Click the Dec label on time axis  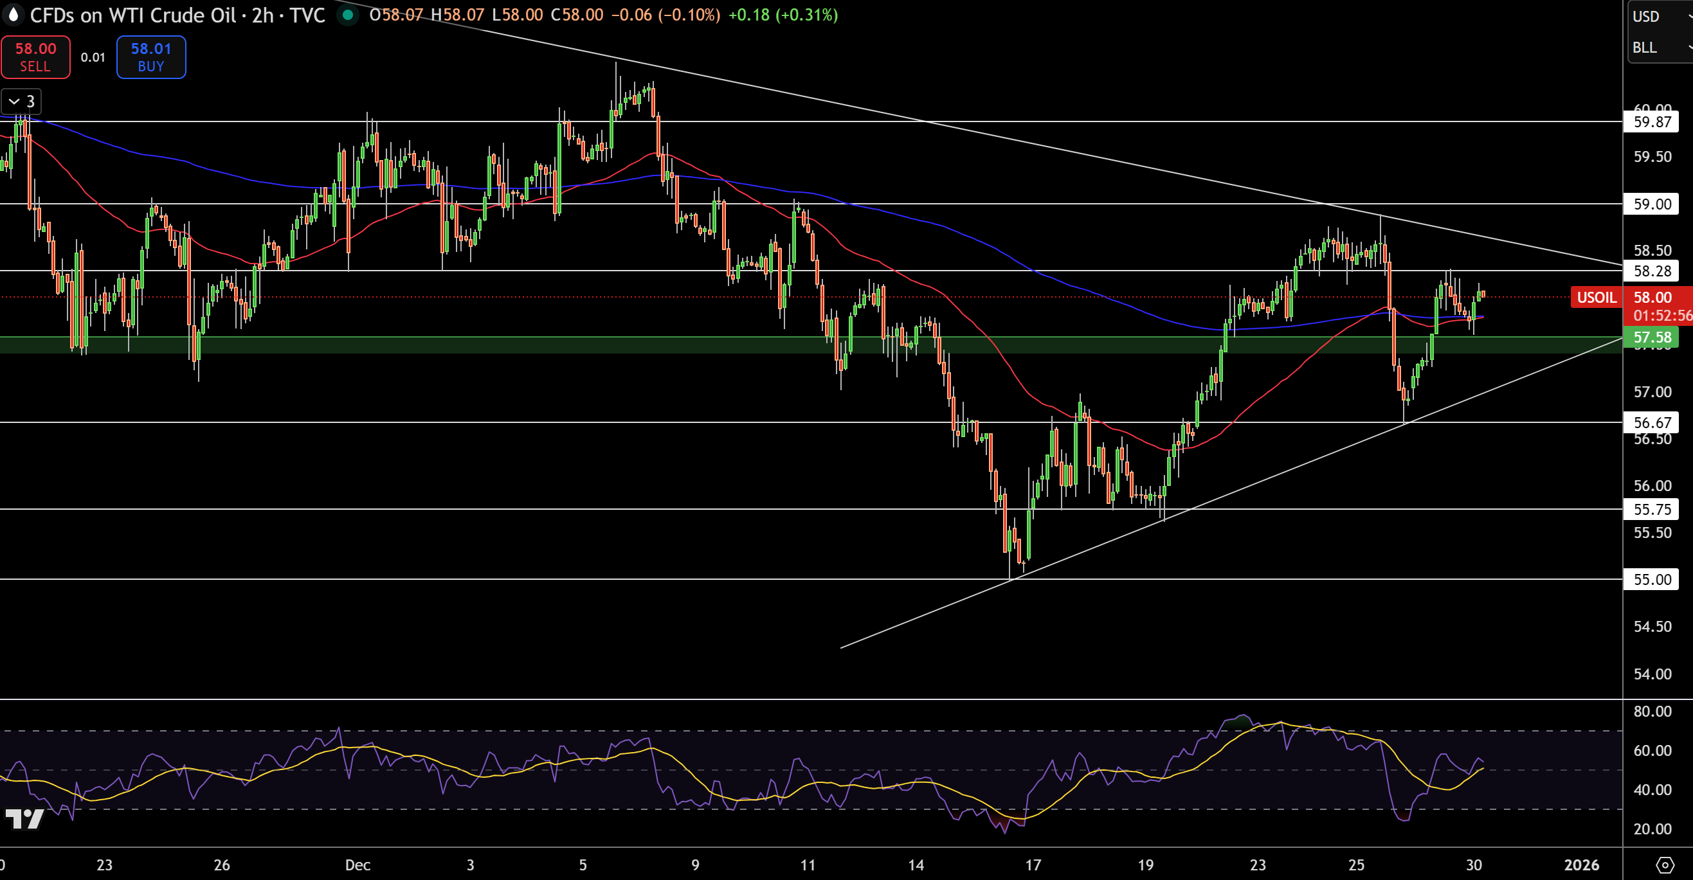[358, 865]
